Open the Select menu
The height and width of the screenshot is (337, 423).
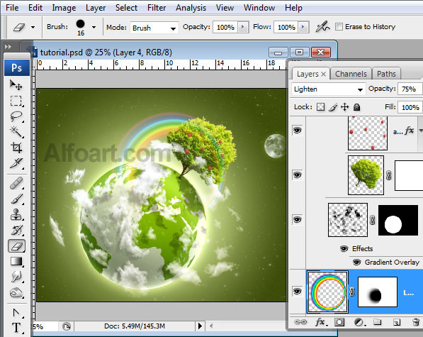(126, 8)
